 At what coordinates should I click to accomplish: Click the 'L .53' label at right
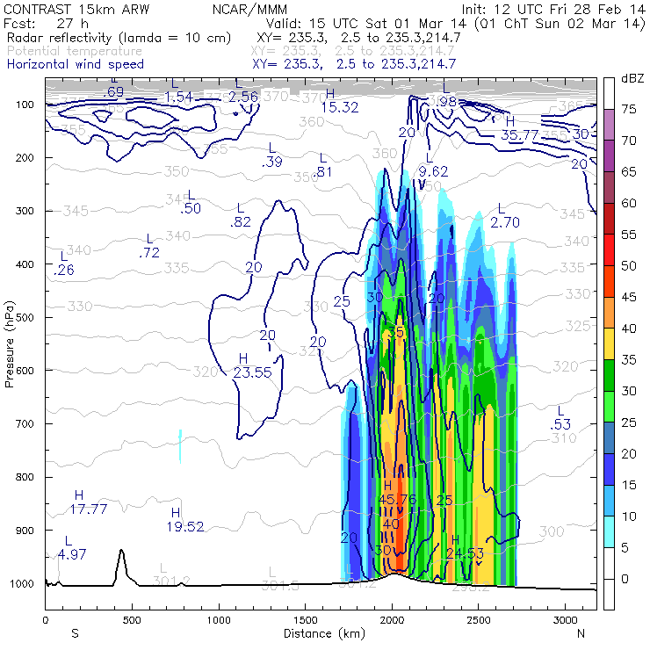click(x=560, y=417)
